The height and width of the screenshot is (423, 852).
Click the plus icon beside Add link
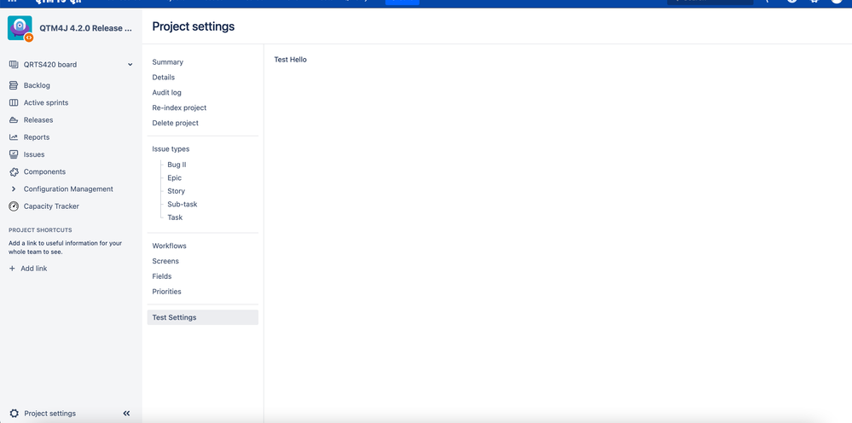pyautogui.click(x=12, y=269)
